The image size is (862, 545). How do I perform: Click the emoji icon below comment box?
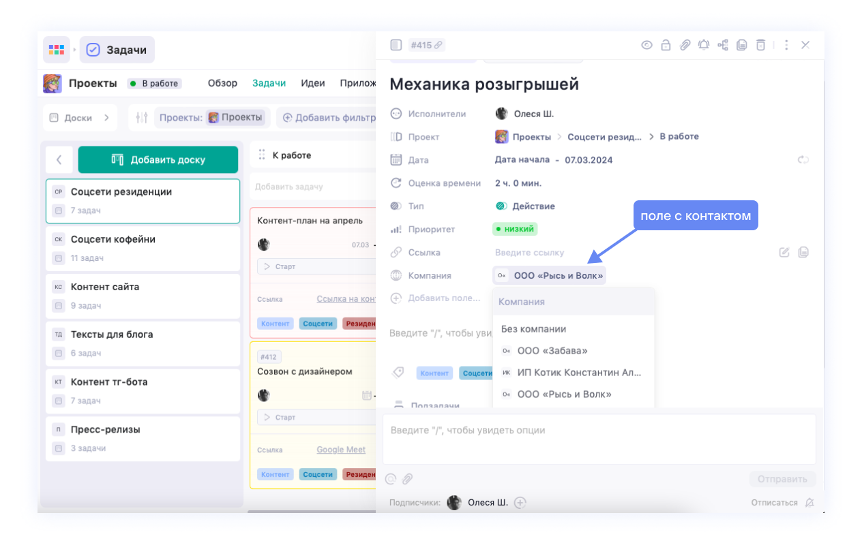[391, 479]
